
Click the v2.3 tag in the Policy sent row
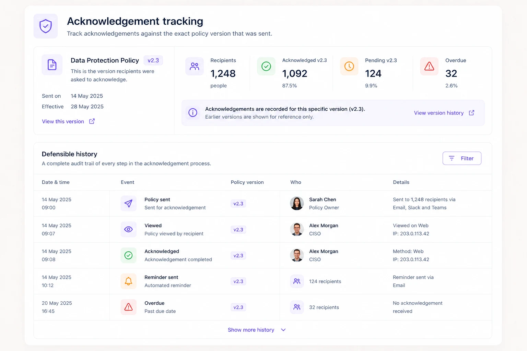coord(238,204)
